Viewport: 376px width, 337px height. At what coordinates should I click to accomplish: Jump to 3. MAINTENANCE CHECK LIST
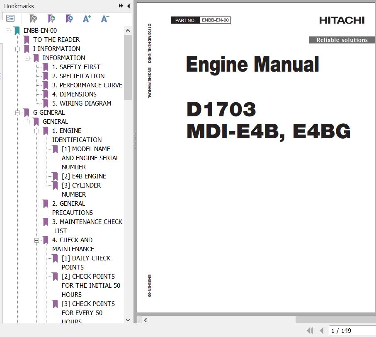click(87, 226)
